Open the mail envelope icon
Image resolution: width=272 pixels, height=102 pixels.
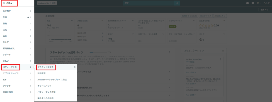point(248,3)
